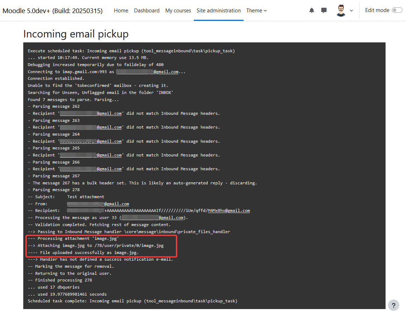406x314 pixels.
Task: Click the 'Parsing message 263' line
Action: [54, 120]
